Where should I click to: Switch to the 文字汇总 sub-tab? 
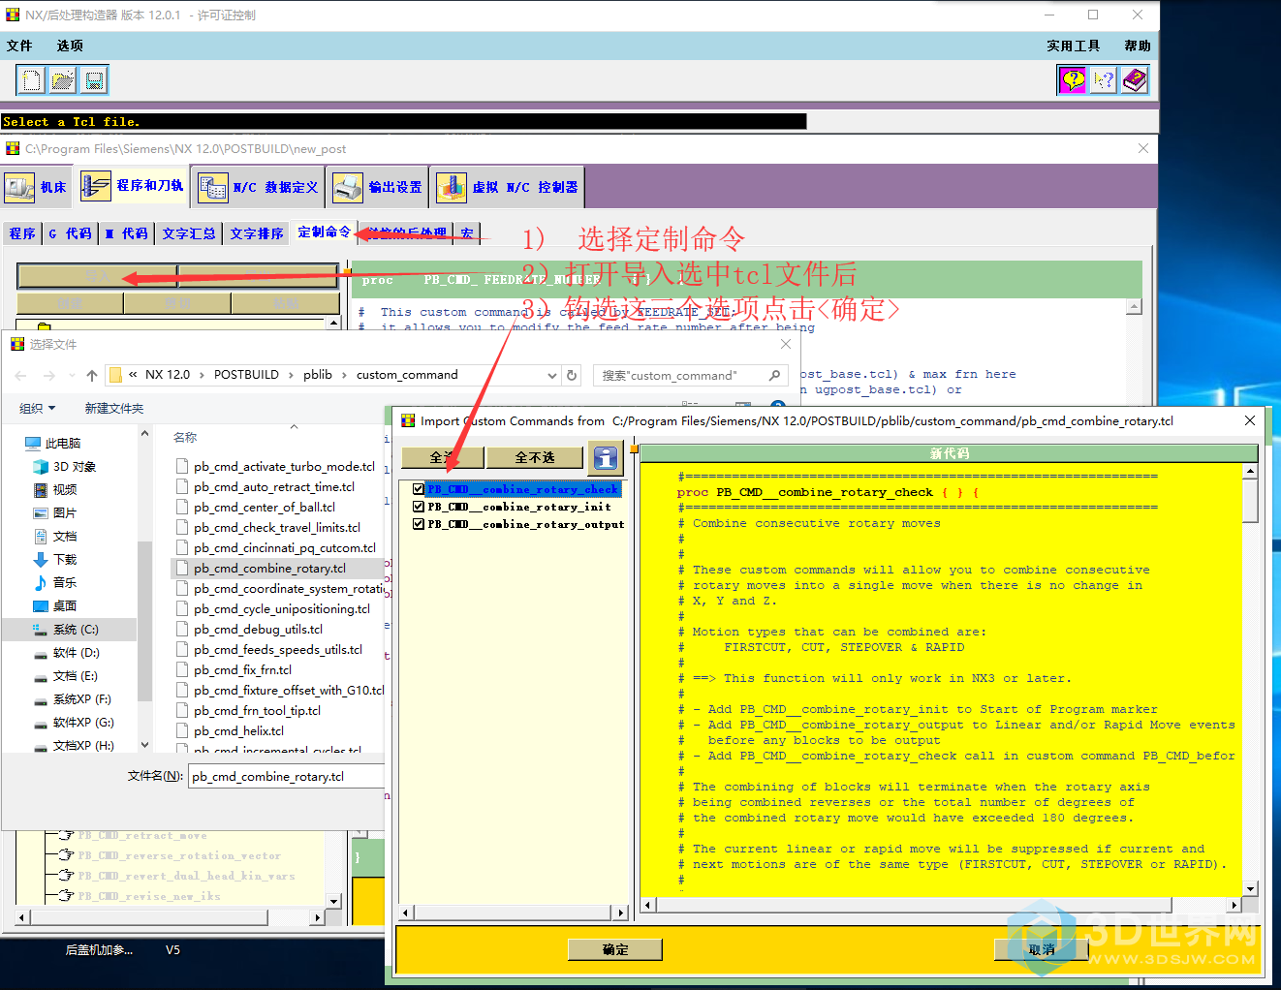click(189, 233)
